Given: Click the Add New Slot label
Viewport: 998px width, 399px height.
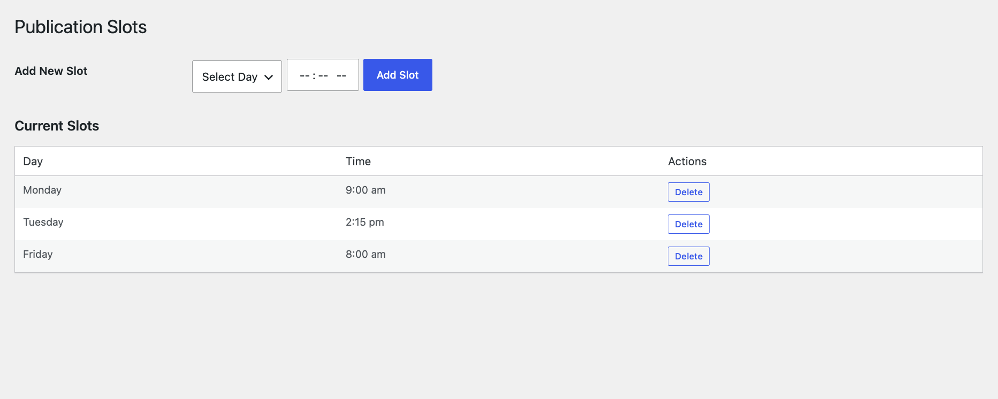Looking at the screenshot, I should [51, 71].
